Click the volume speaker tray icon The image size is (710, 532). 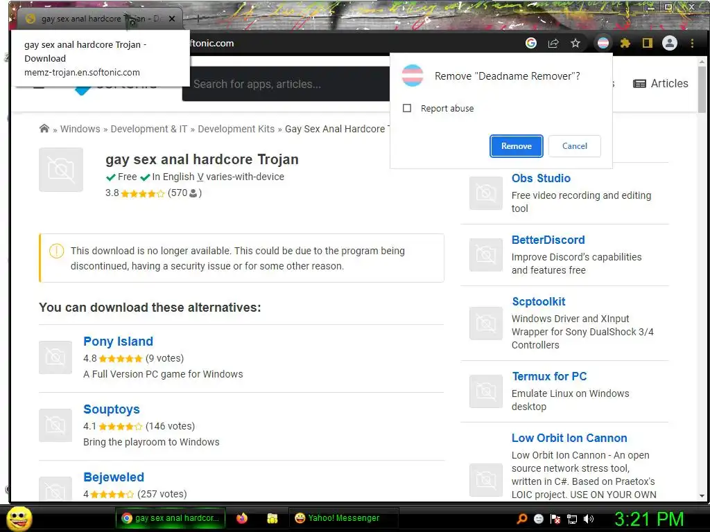(x=589, y=519)
